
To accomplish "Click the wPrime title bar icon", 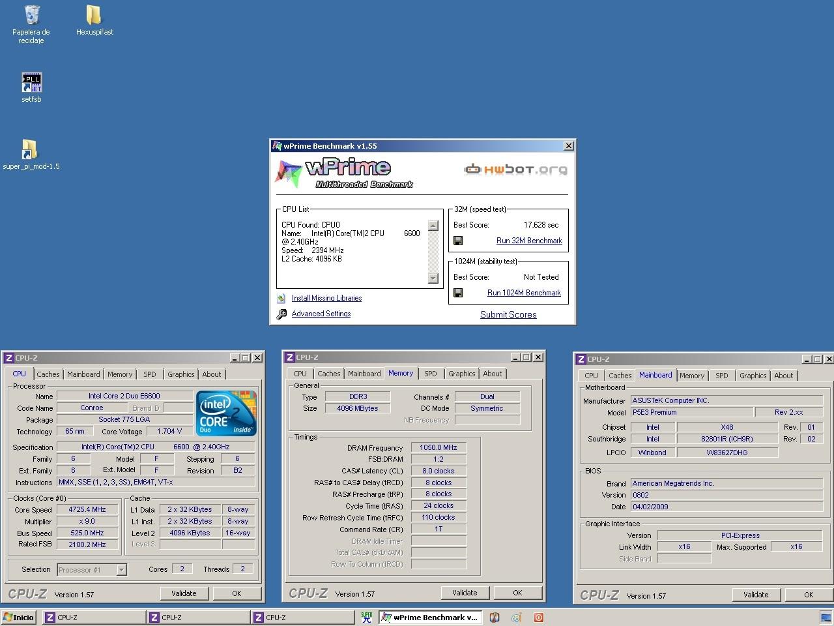I will click(x=278, y=146).
